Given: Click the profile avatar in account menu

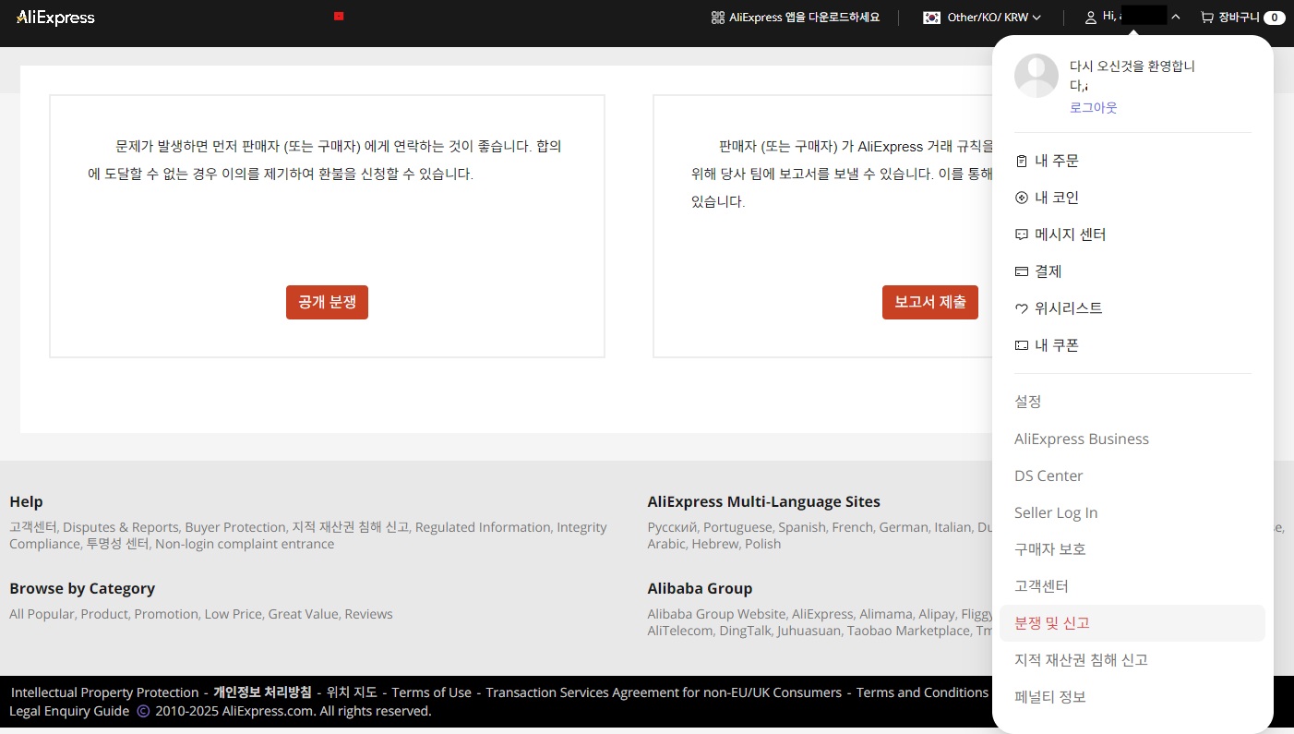Looking at the screenshot, I should (1036, 76).
